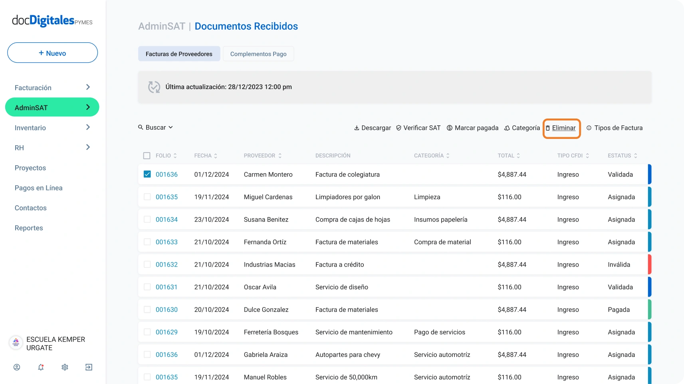Viewport: 684px width, 384px height.
Task: Click the logout exit icon
Action: point(89,367)
